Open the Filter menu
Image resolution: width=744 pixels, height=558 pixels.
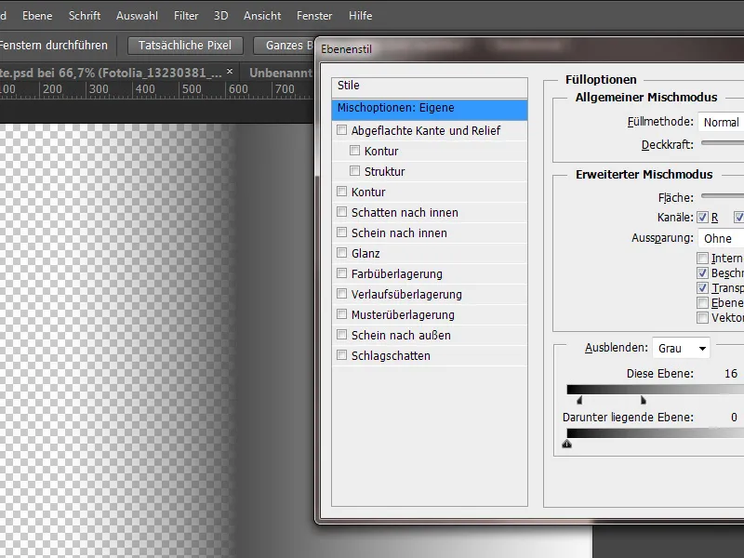pos(186,16)
